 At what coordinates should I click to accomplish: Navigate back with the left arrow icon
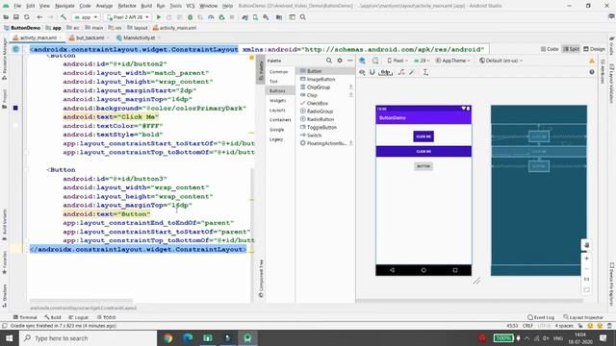(x=39, y=17)
